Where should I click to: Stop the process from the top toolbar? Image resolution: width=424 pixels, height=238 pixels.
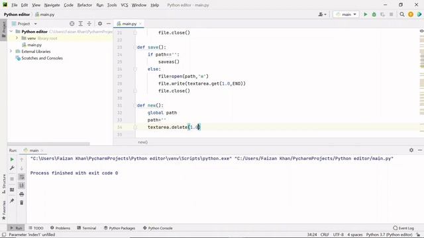(x=392, y=15)
